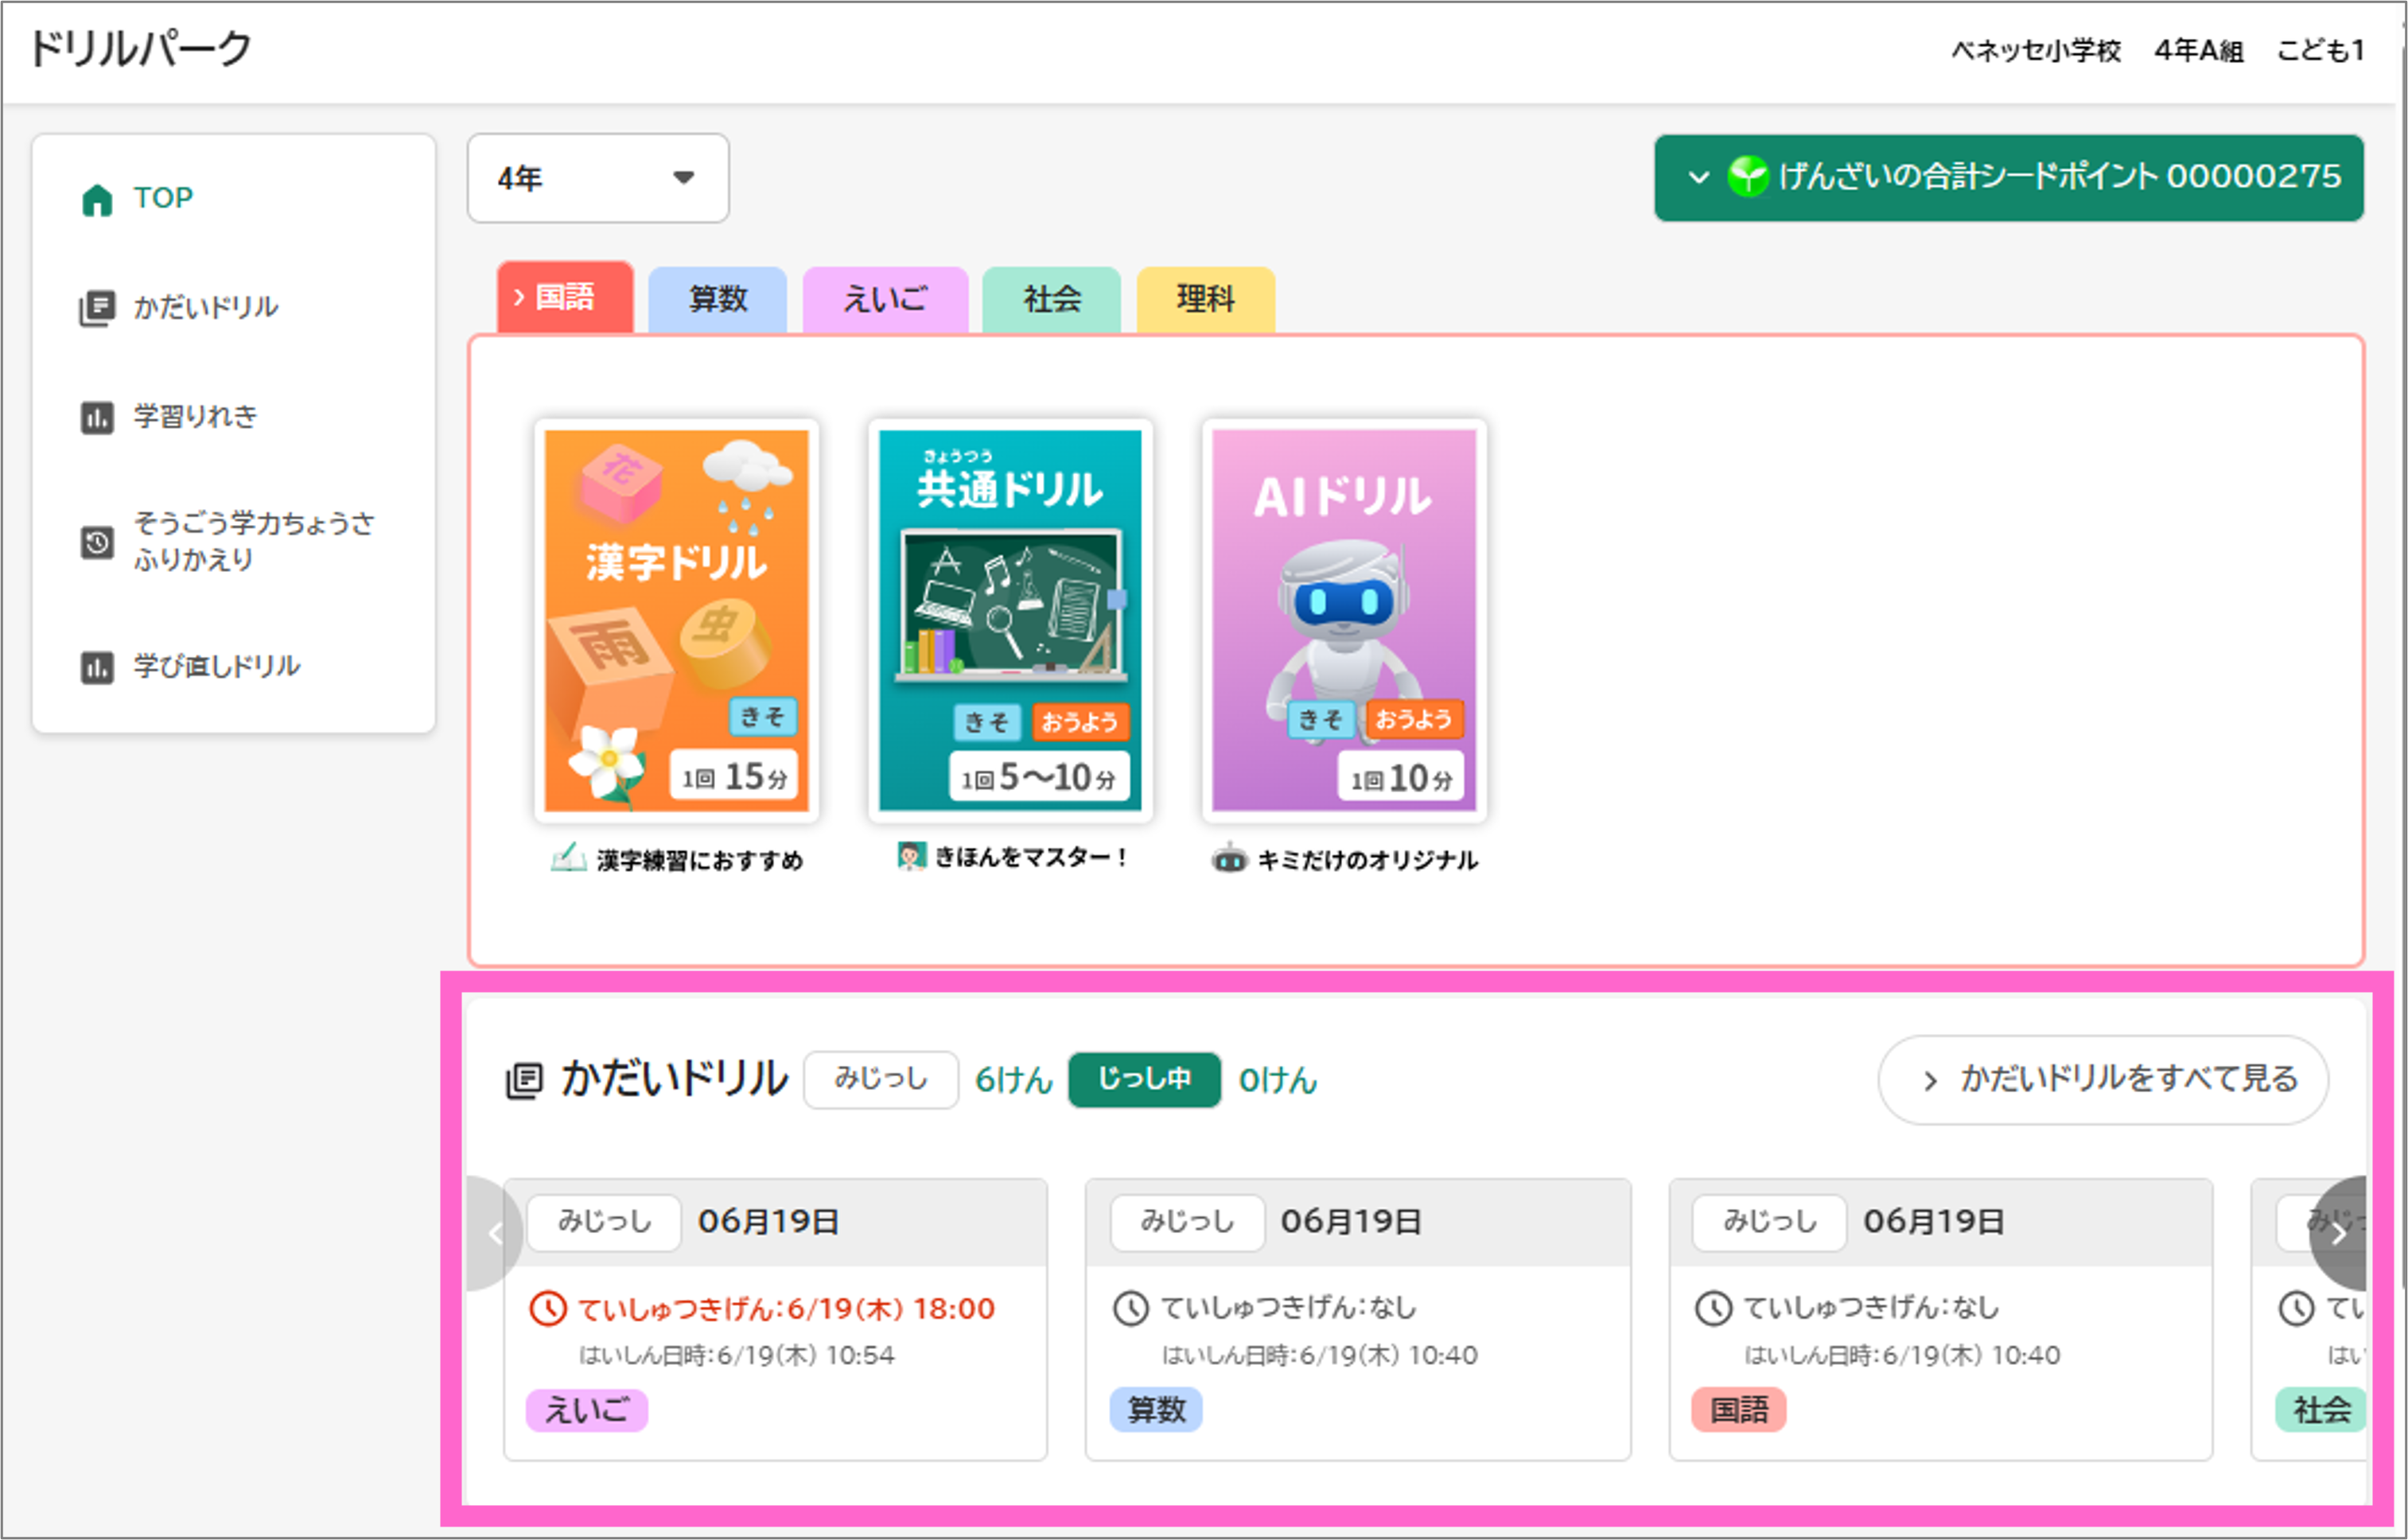Image resolution: width=2408 pixels, height=1540 pixels.
Task: Click the 学び直しドリル chart icon
Action: pos(97,667)
